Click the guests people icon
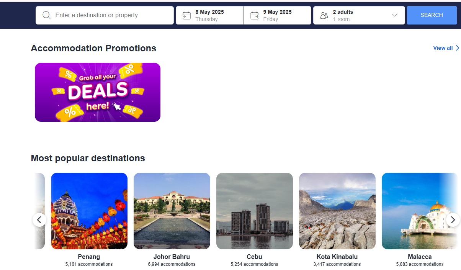The image size is (461, 270). click(324, 15)
